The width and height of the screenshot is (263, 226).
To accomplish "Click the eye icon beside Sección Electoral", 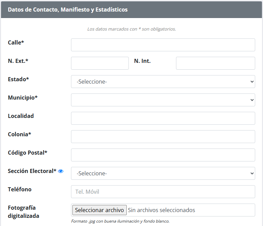I will (60, 171).
